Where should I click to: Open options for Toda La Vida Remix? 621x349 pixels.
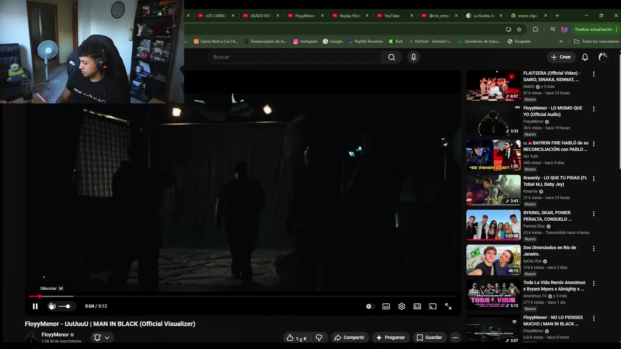coord(593,284)
